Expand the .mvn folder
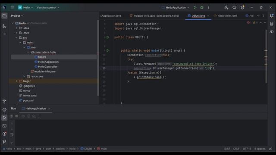This screenshot has width=276, height=155. [x=16, y=33]
